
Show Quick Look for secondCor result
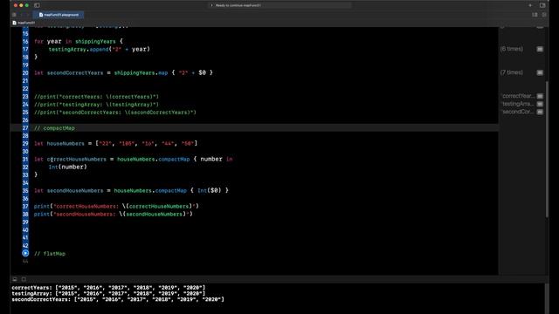(x=540, y=112)
